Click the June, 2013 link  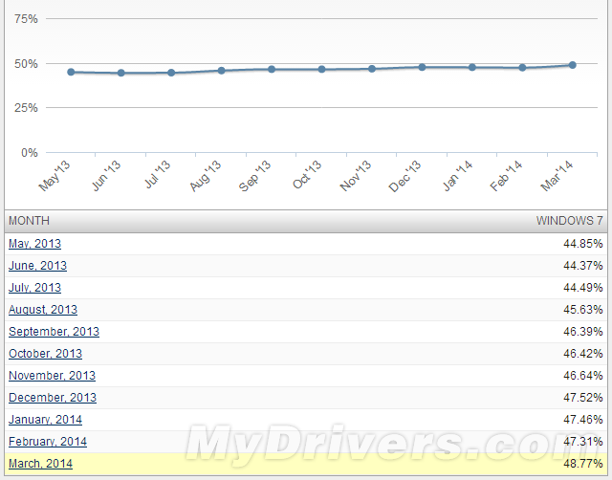(37, 266)
